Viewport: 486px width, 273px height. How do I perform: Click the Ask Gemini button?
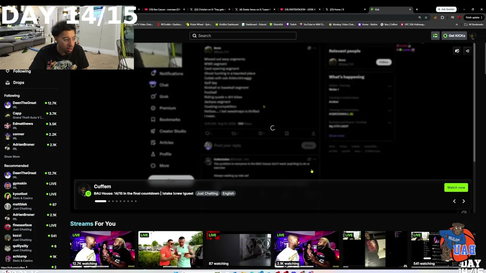[446, 9]
